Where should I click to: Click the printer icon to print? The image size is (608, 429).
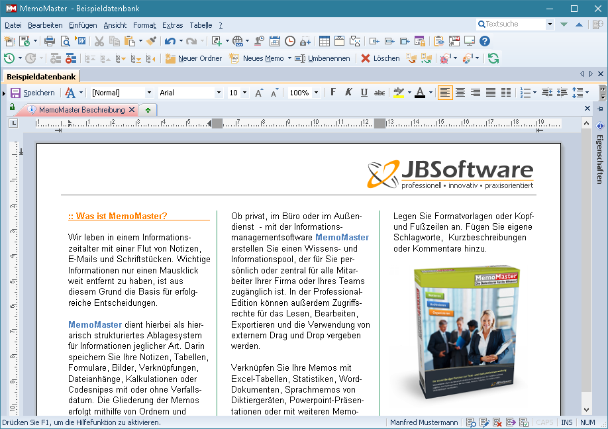pos(50,40)
